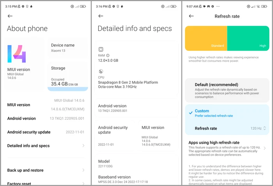This screenshot has width=273, height=186.
Task: Tap the Refresh rate row label
Action: pyautogui.click(x=206, y=128)
